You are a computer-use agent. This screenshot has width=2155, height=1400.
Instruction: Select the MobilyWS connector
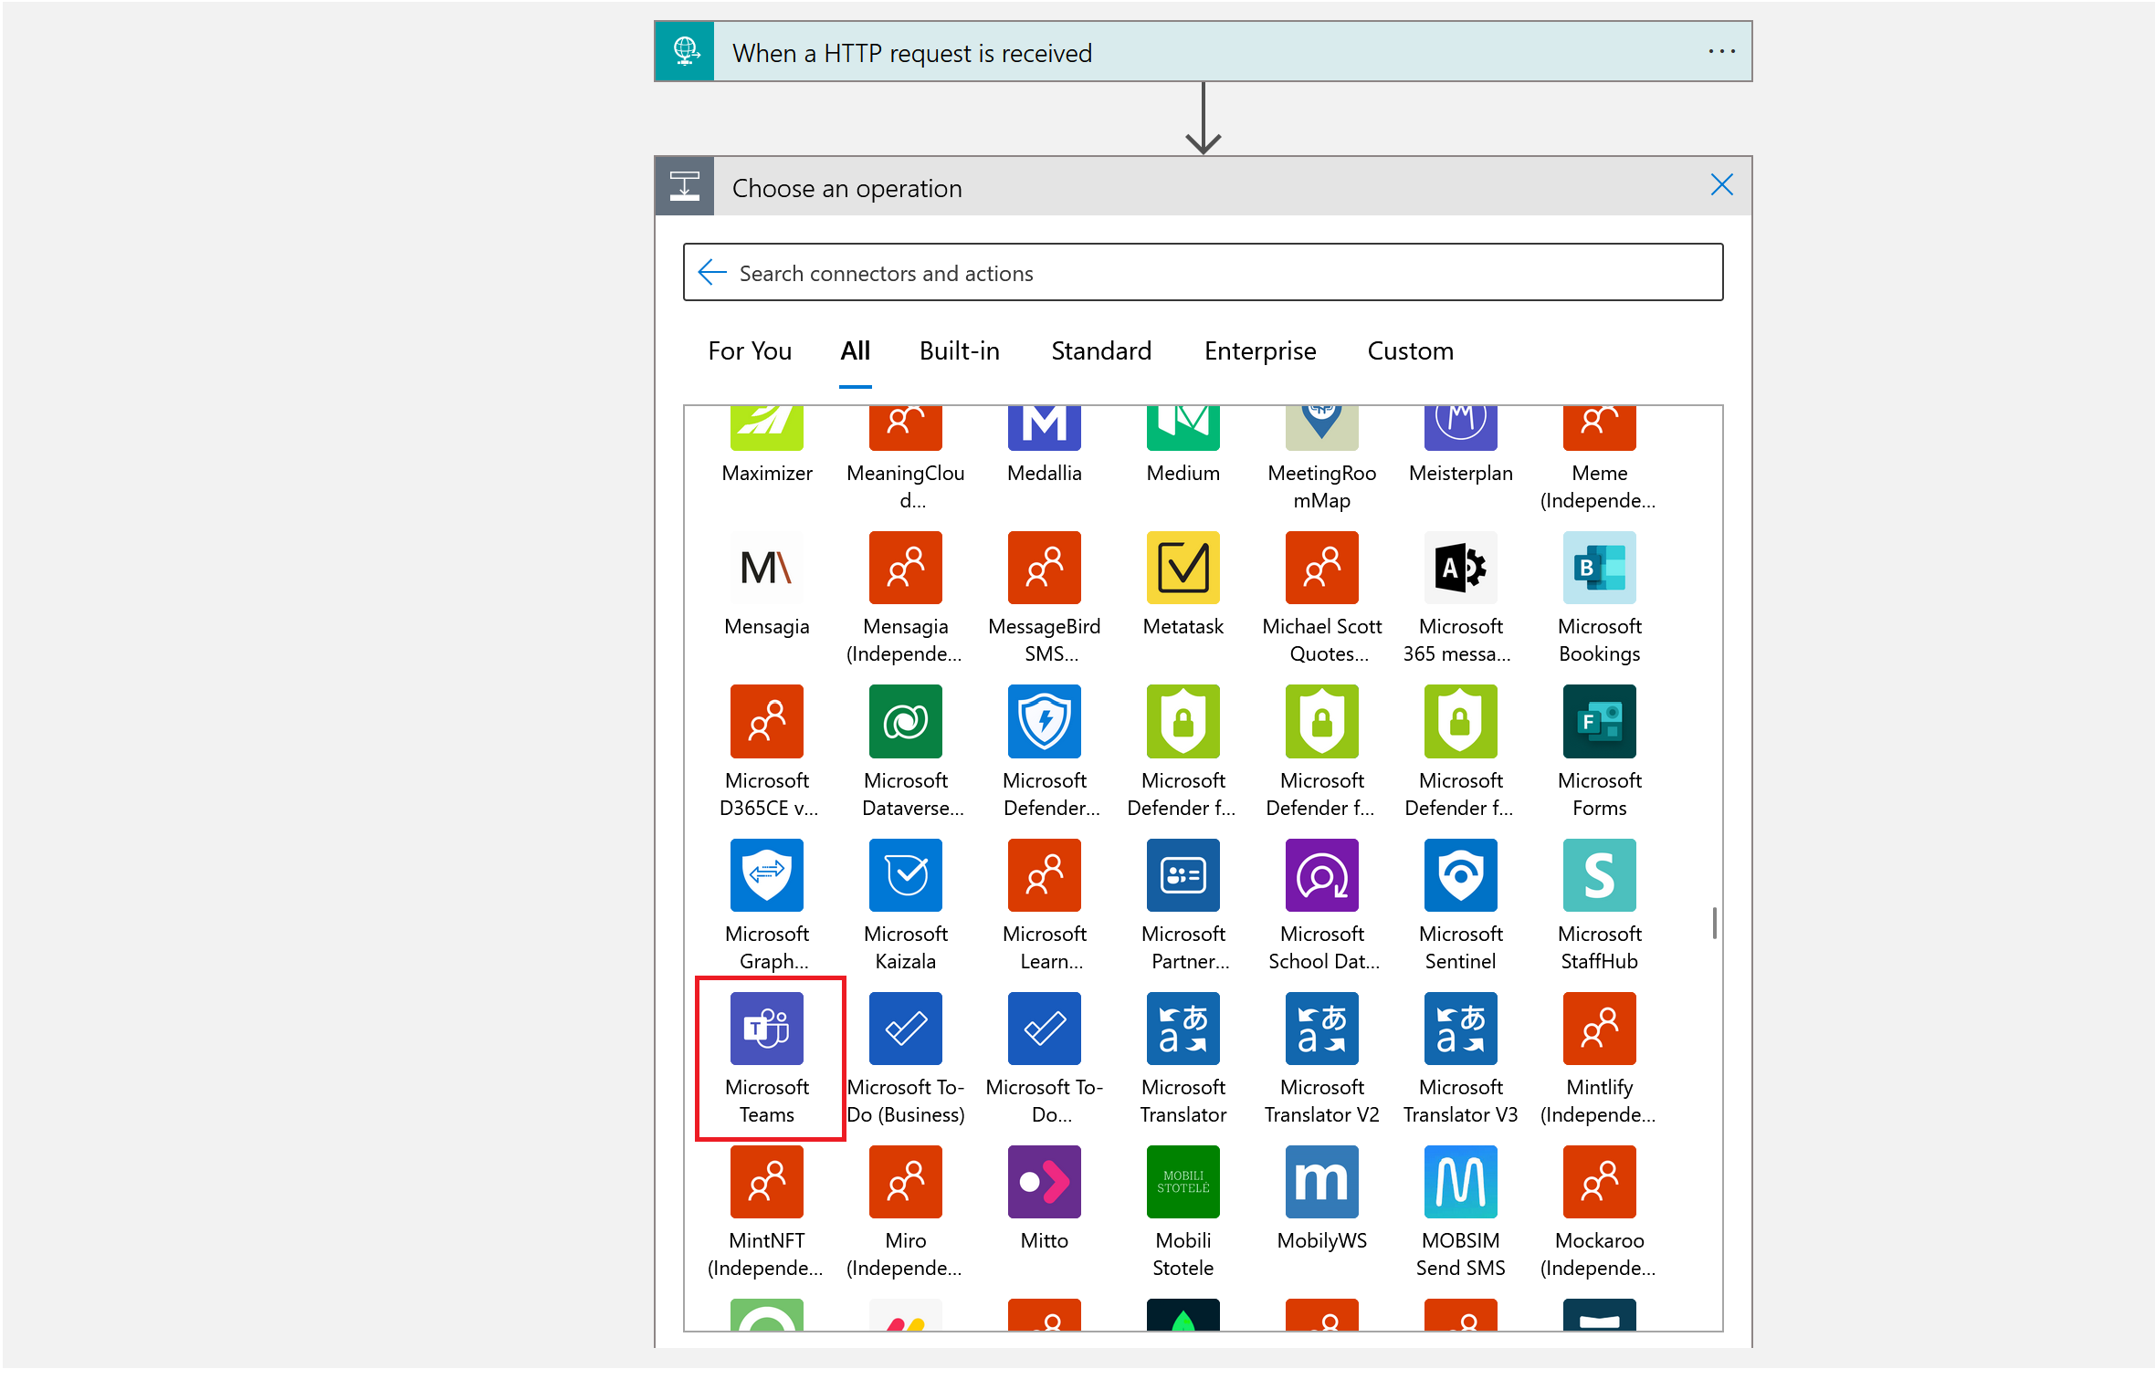pyautogui.click(x=1320, y=1183)
